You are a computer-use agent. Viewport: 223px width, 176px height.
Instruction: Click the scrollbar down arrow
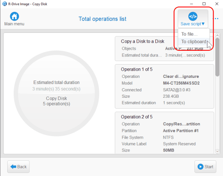point(217,151)
